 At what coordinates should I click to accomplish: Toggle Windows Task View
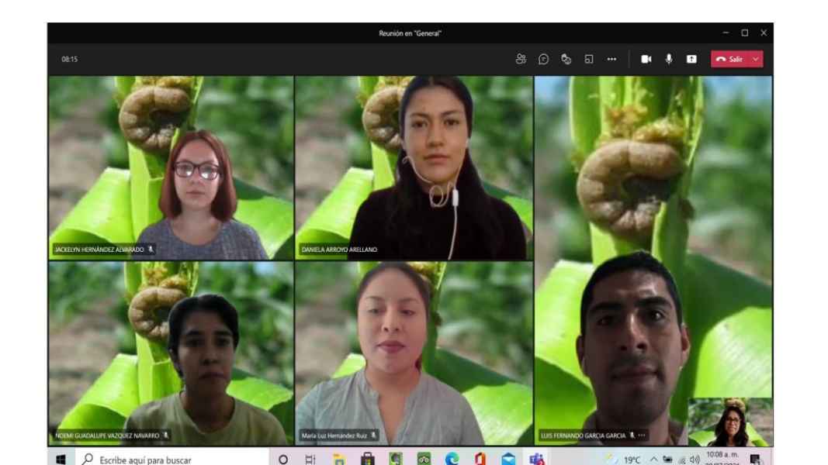click(x=310, y=459)
